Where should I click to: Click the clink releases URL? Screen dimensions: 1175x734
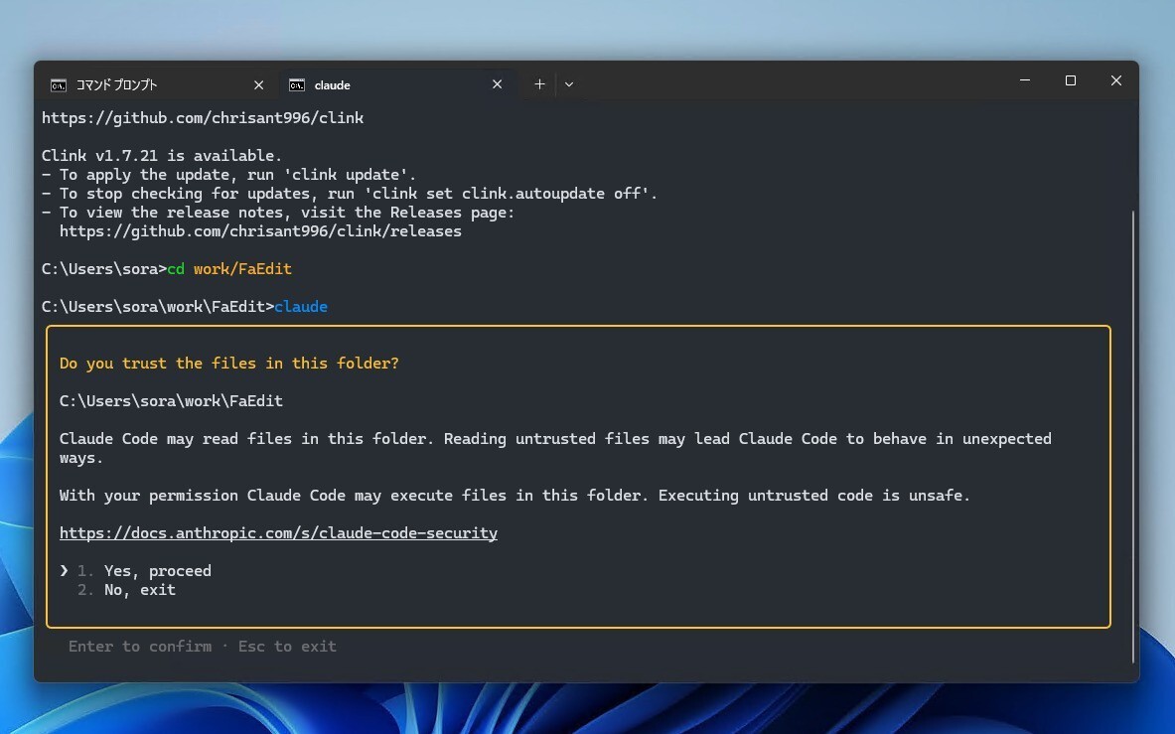(x=260, y=230)
